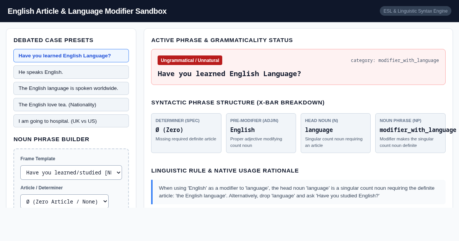Load 'I am going to hospital. (UK vs US)' preset
This screenshot has height=241, width=459.
71,121
